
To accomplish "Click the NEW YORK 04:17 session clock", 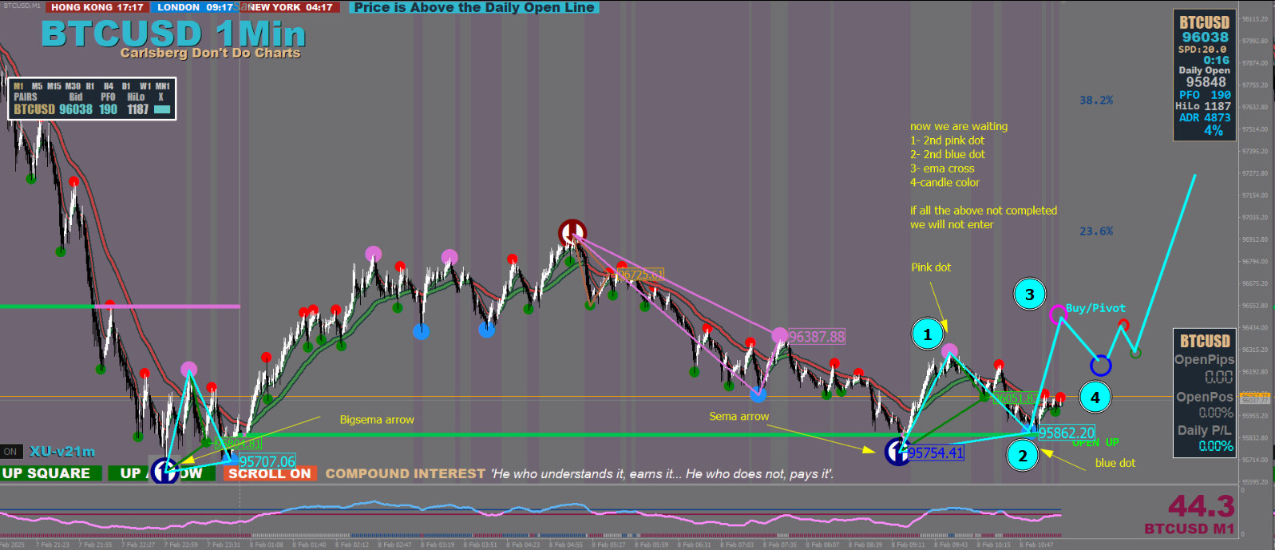I will (291, 7).
